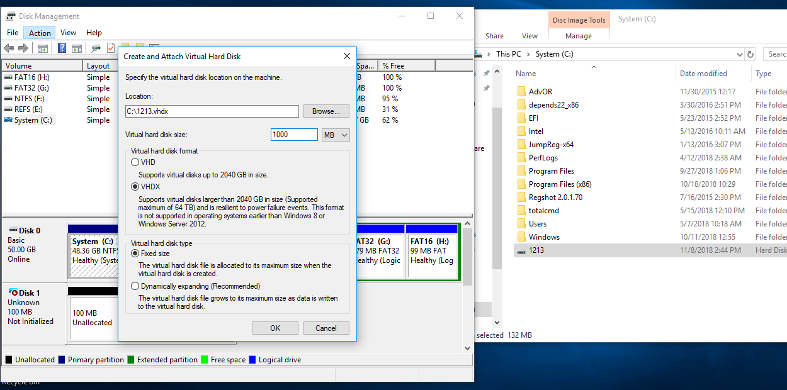Open the View menu in Disk Management
The image size is (787, 390).
coord(68,33)
